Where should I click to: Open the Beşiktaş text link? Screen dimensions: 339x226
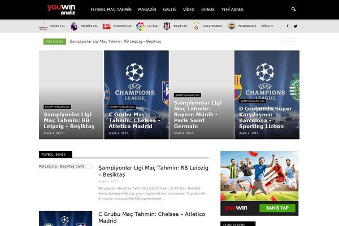coord(180,26)
